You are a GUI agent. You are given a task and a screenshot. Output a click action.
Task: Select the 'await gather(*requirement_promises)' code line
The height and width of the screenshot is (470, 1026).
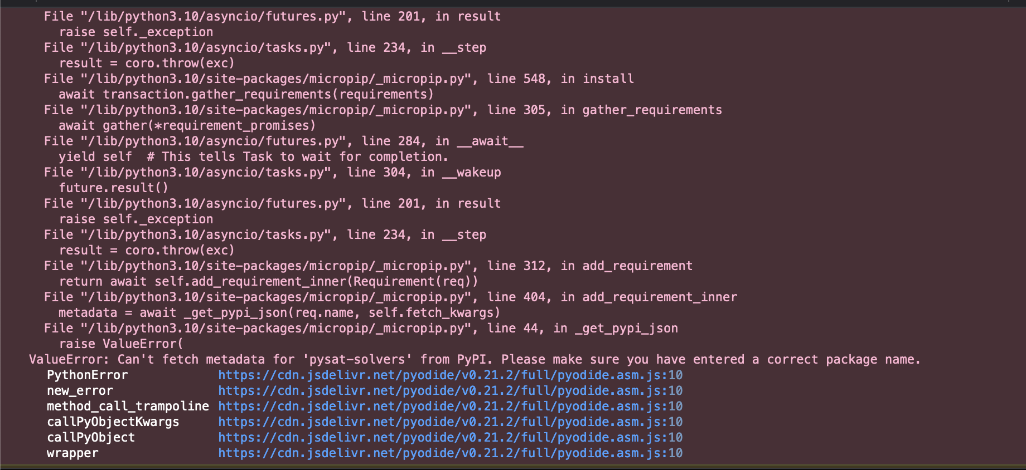click(x=187, y=126)
